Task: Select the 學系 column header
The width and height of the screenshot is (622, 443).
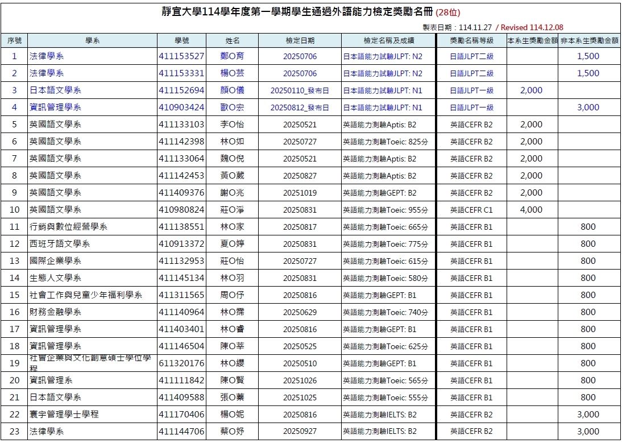Action: (x=92, y=41)
